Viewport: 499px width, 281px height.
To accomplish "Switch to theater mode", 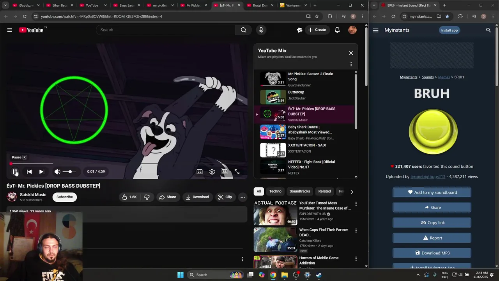I will click(x=225, y=172).
